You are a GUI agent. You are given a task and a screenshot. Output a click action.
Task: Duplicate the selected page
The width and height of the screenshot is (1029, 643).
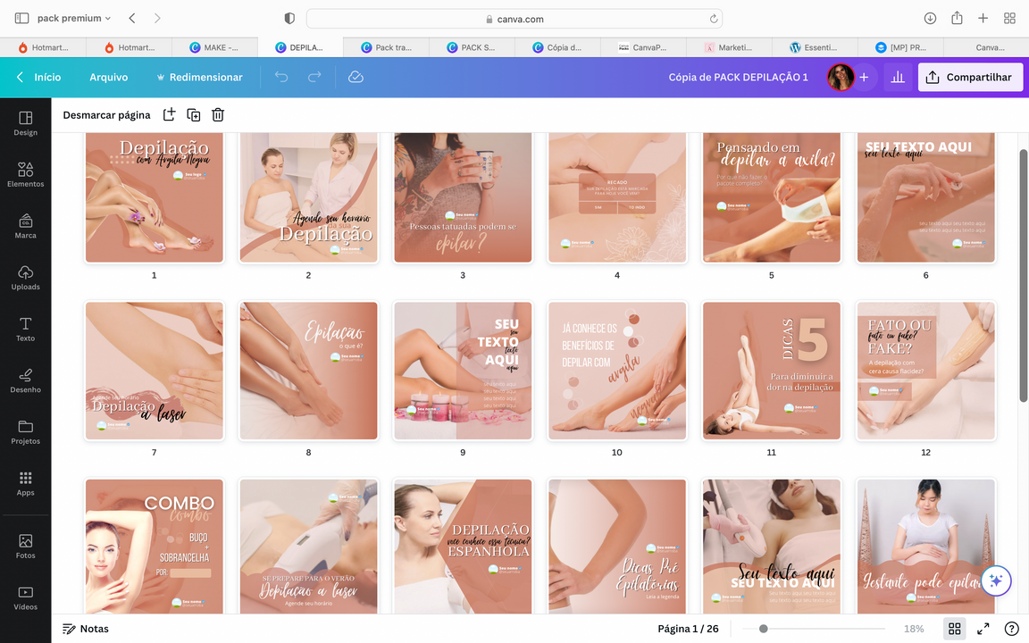click(193, 115)
